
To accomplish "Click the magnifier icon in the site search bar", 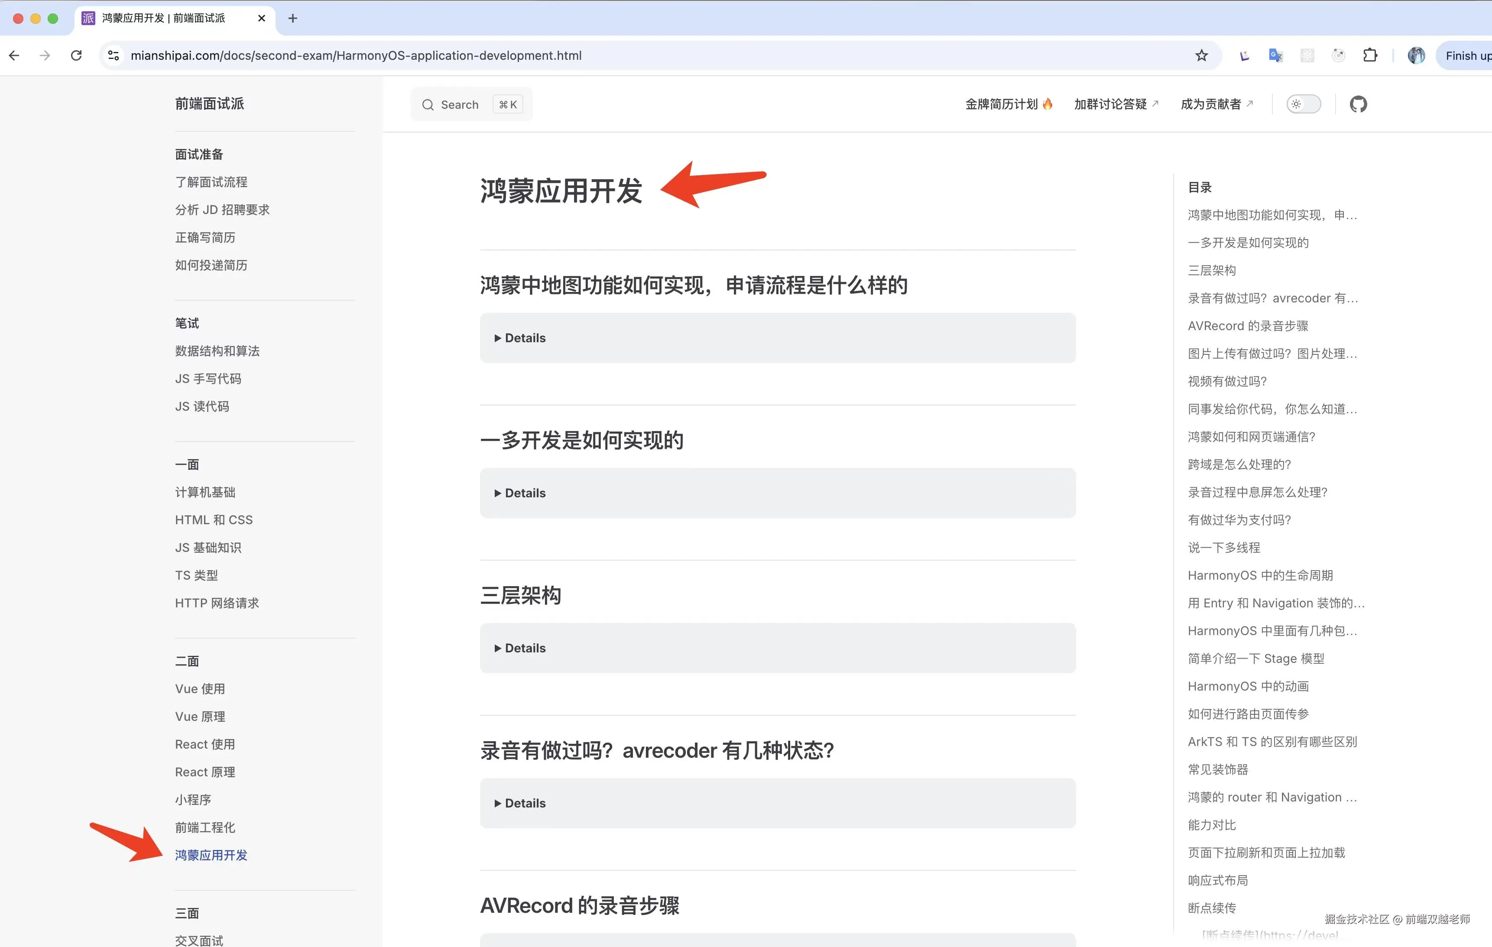I will pos(428,105).
